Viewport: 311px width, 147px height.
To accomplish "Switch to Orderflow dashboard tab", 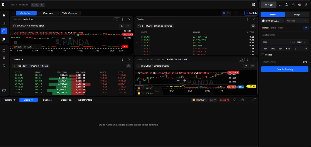I will (x=26, y=13).
